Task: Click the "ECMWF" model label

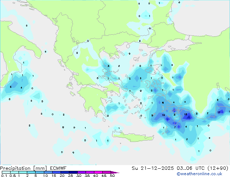Action: pos(58,168)
